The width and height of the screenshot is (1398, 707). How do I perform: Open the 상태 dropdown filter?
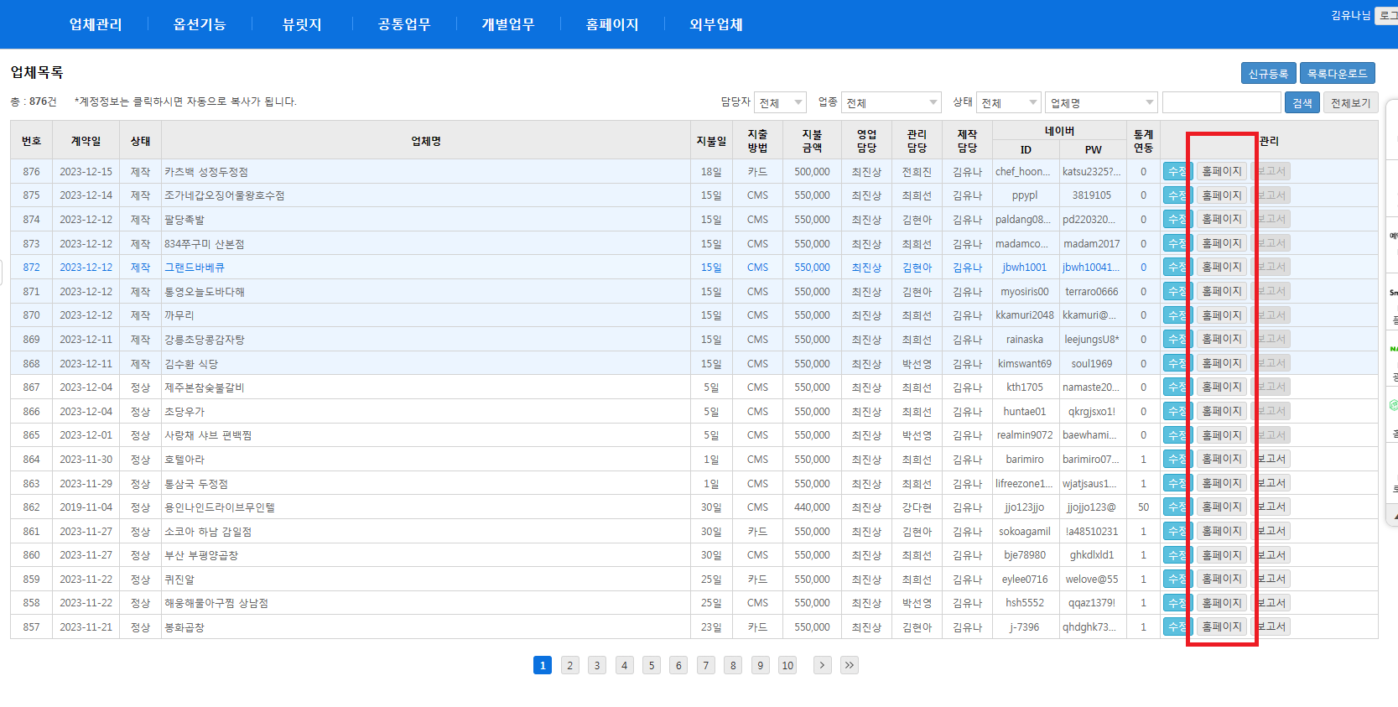pos(1007,102)
